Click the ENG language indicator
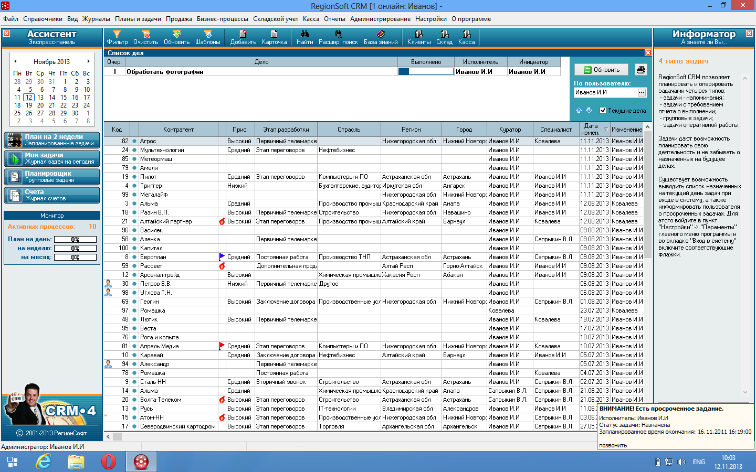This screenshot has width=756, height=472. pos(699,462)
